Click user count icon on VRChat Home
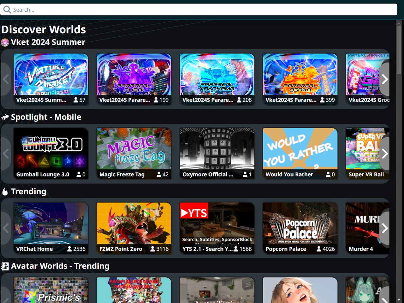This screenshot has width=404, height=303. (x=69, y=249)
